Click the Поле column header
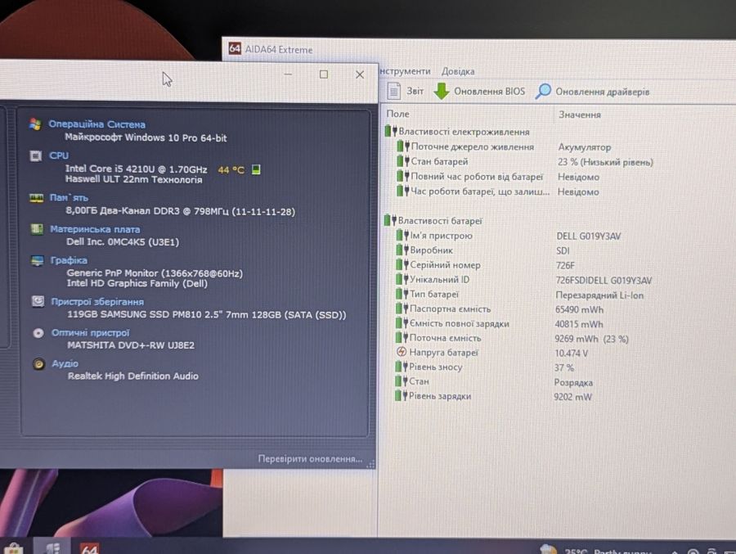 coord(397,114)
